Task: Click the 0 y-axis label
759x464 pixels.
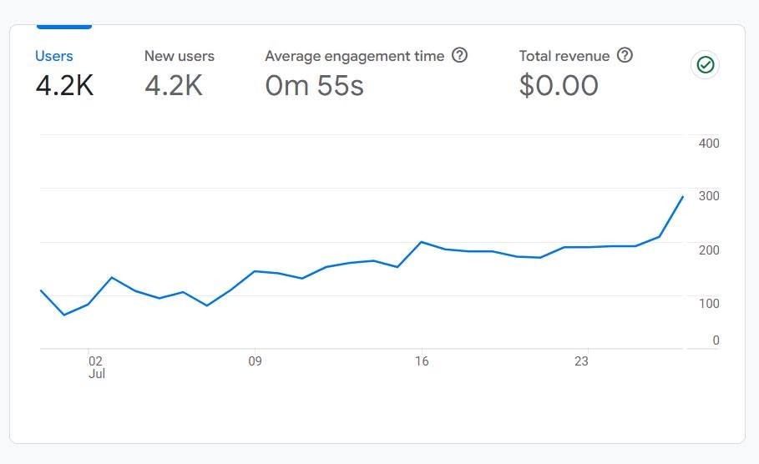Action: [x=716, y=340]
